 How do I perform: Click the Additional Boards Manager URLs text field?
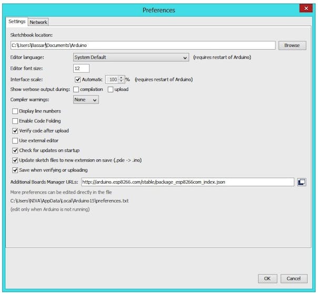click(187, 182)
